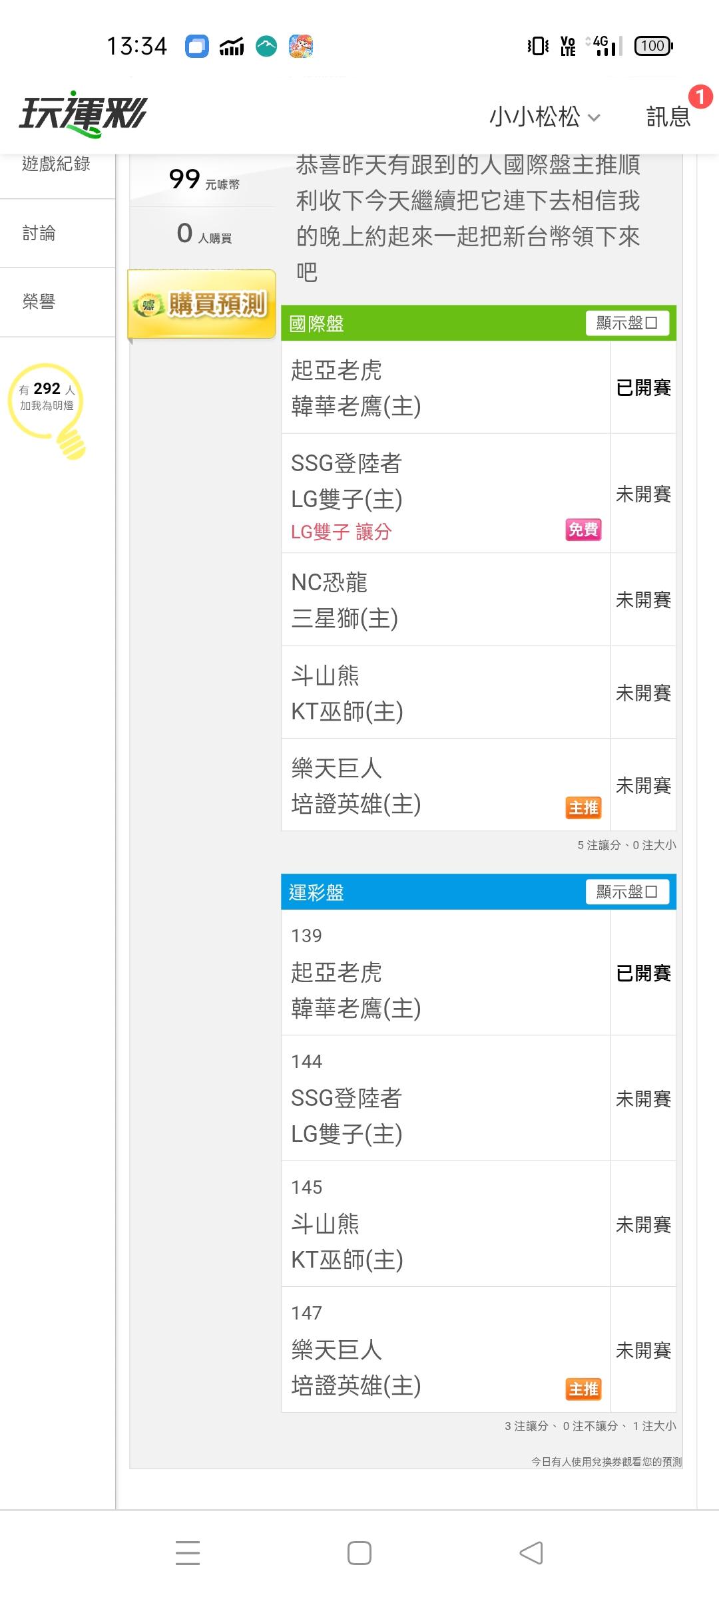
Task: Click the 購買預測 button
Action: 202,304
